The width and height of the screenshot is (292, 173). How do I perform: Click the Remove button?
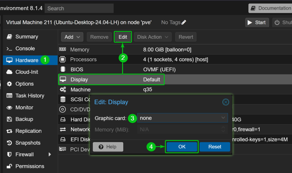(x=99, y=37)
